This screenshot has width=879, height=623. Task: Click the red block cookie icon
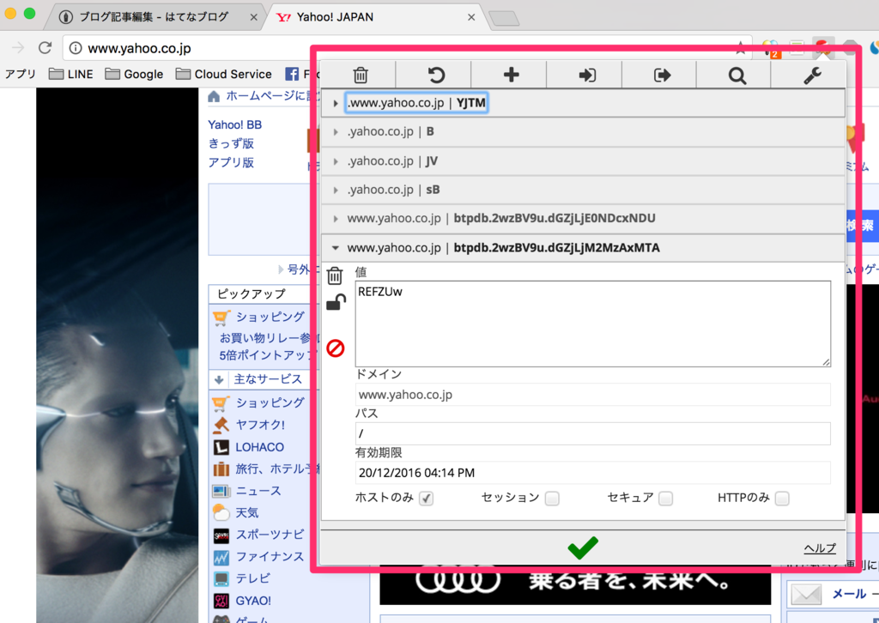pyautogui.click(x=336, y=348)
